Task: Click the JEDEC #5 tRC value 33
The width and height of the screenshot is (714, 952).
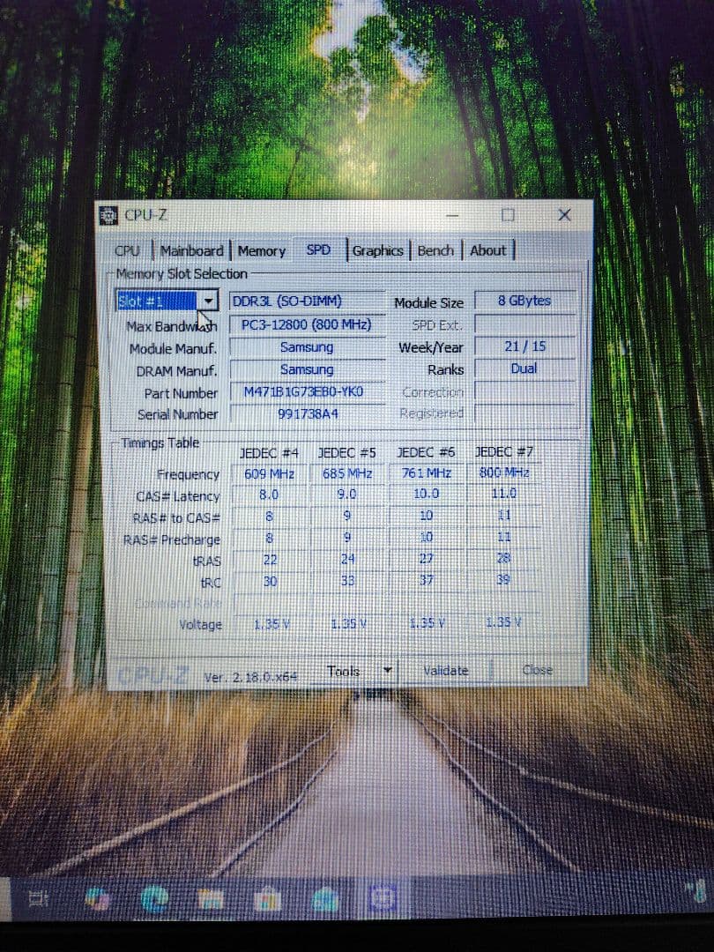Action: pos(347,581)
